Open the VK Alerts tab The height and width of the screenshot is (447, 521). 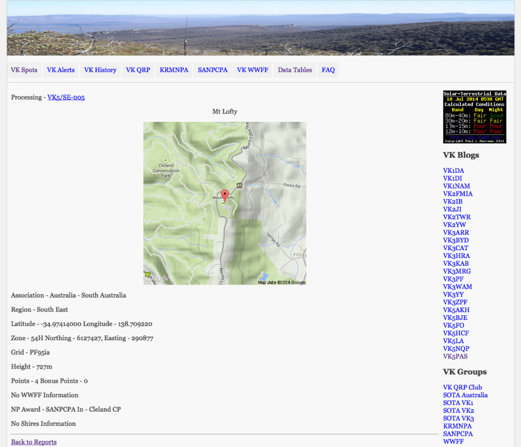pos(60,70)
